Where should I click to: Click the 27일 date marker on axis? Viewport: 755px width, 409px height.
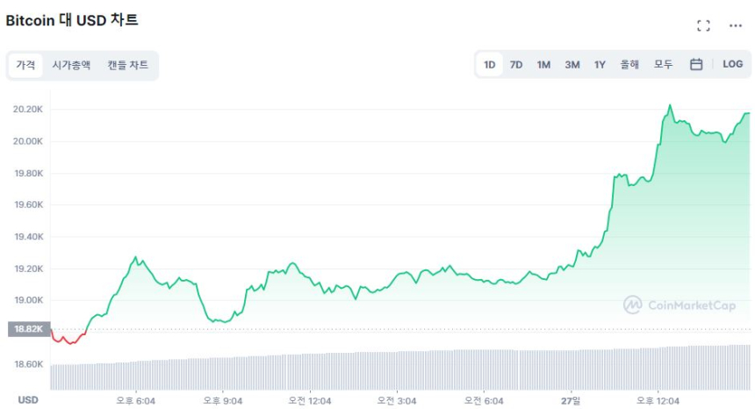[571, 400]
